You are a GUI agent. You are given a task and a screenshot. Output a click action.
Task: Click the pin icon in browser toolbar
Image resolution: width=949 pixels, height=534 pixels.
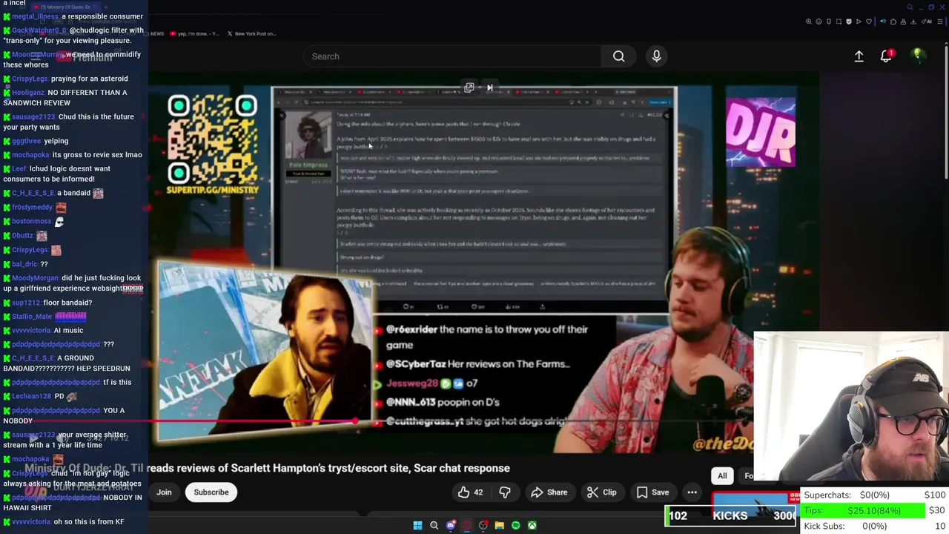coord(829,22)
